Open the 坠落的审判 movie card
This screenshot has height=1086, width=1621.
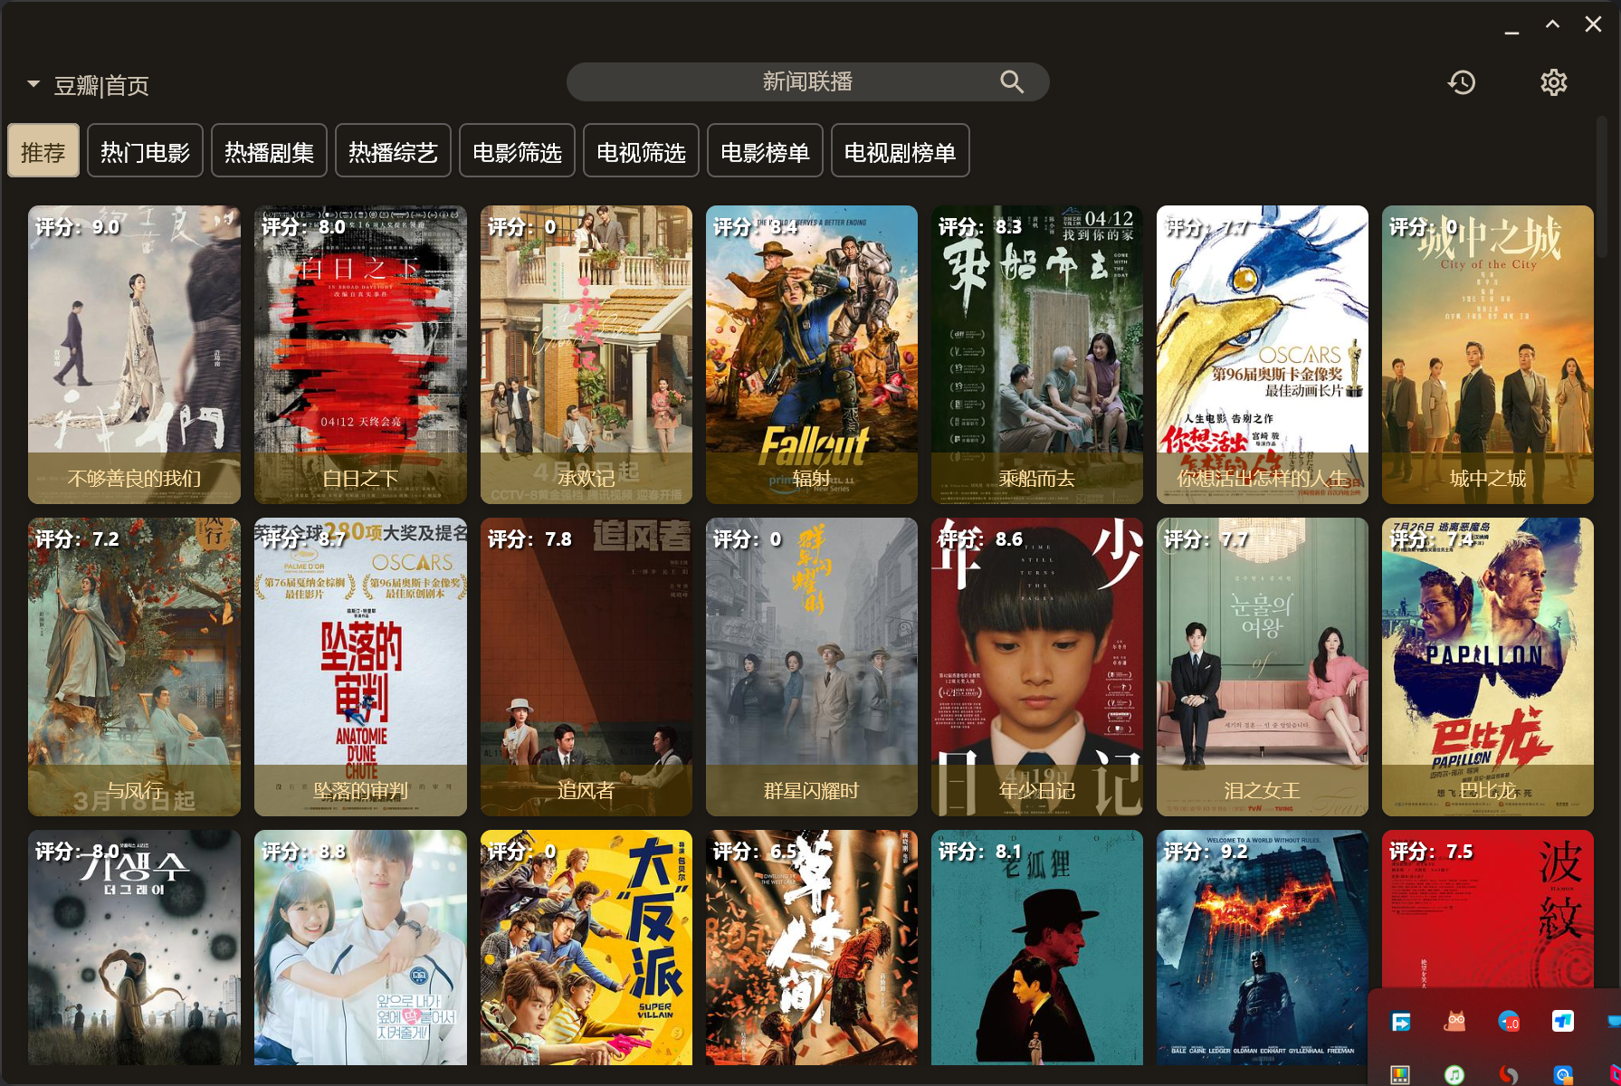[360, 667]
